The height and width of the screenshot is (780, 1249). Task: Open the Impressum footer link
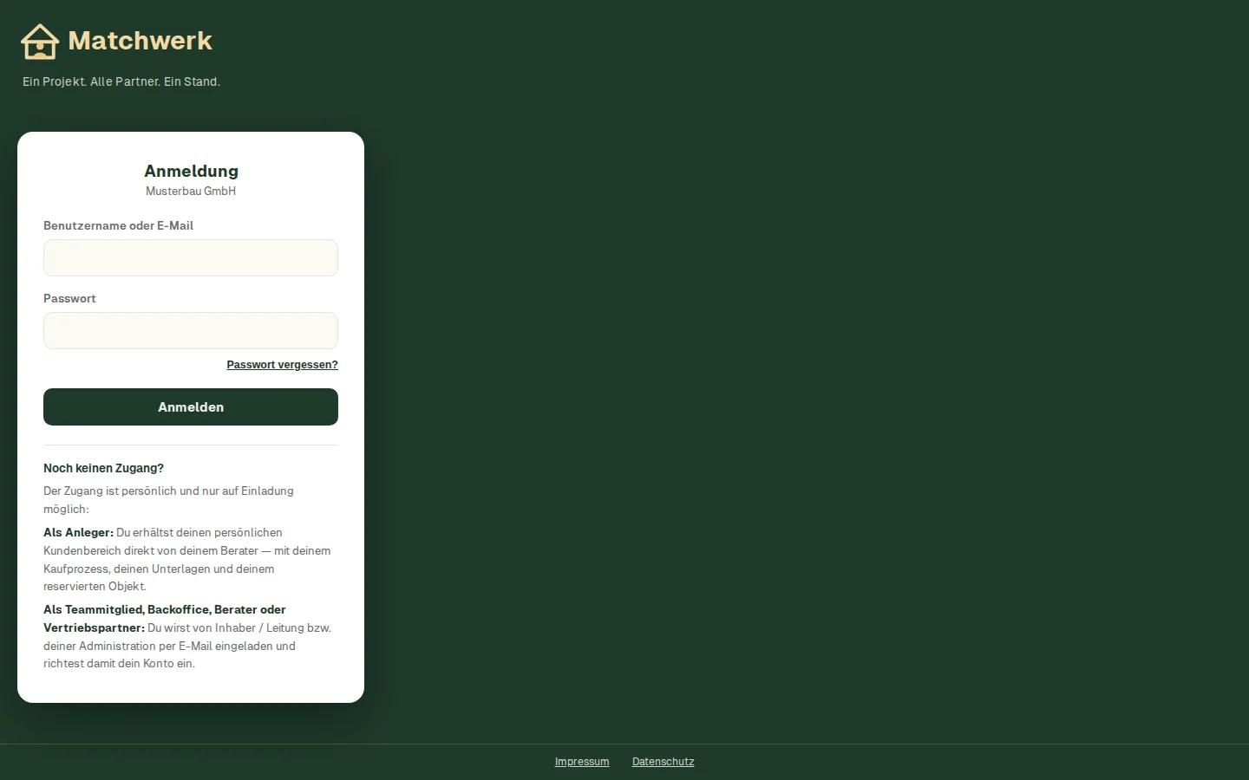[x=582, y=762]
